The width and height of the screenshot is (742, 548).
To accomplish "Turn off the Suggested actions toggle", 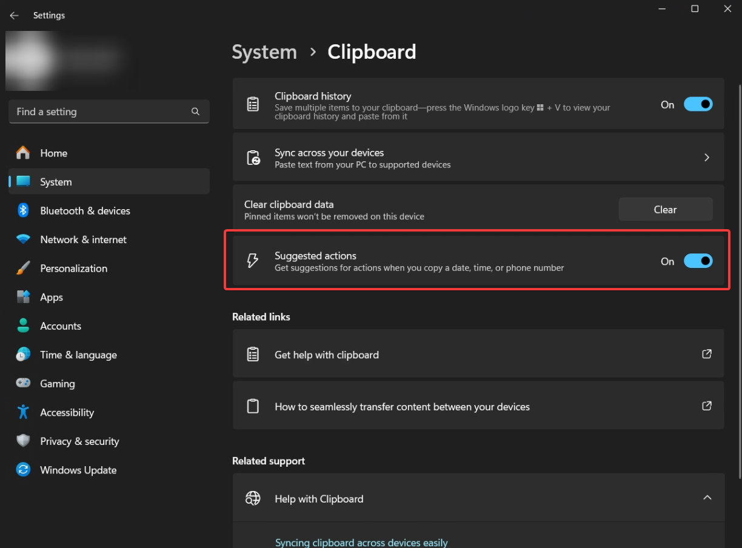I will (x=698, y=261).
